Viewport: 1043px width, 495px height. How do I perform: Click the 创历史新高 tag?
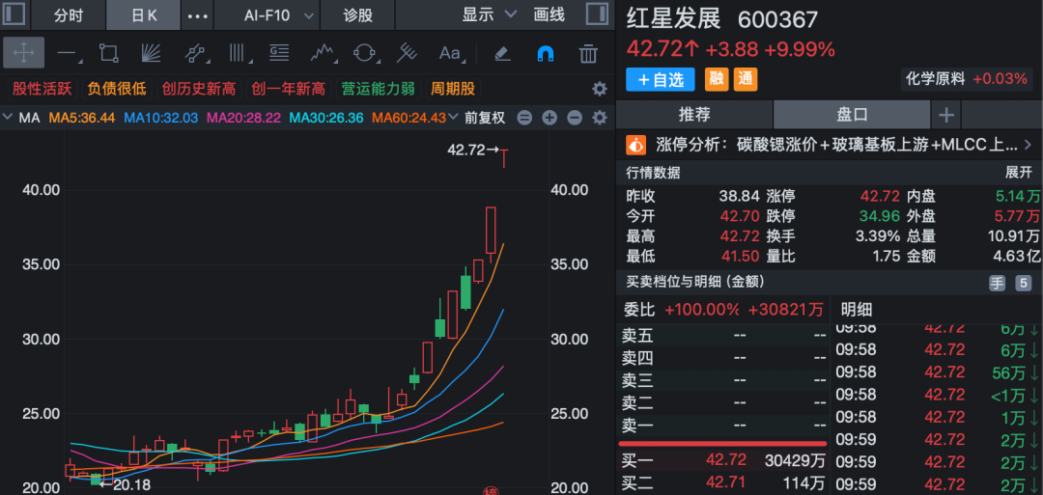click(199, 89)
